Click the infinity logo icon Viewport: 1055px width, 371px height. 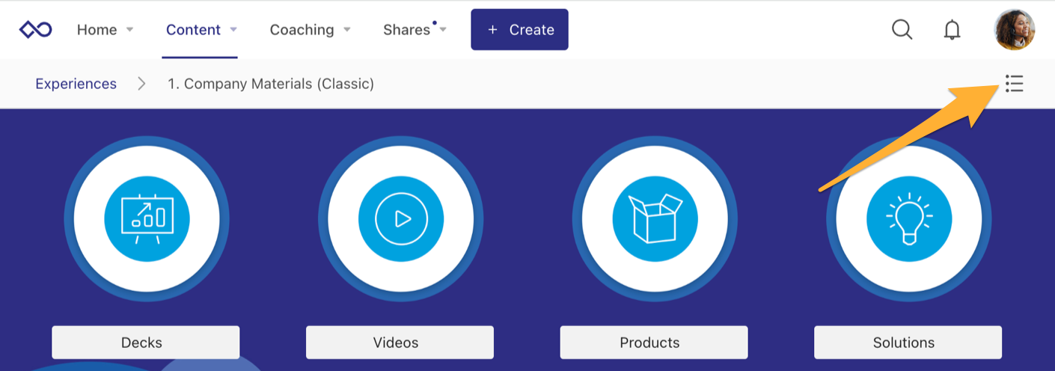[35, 30]
